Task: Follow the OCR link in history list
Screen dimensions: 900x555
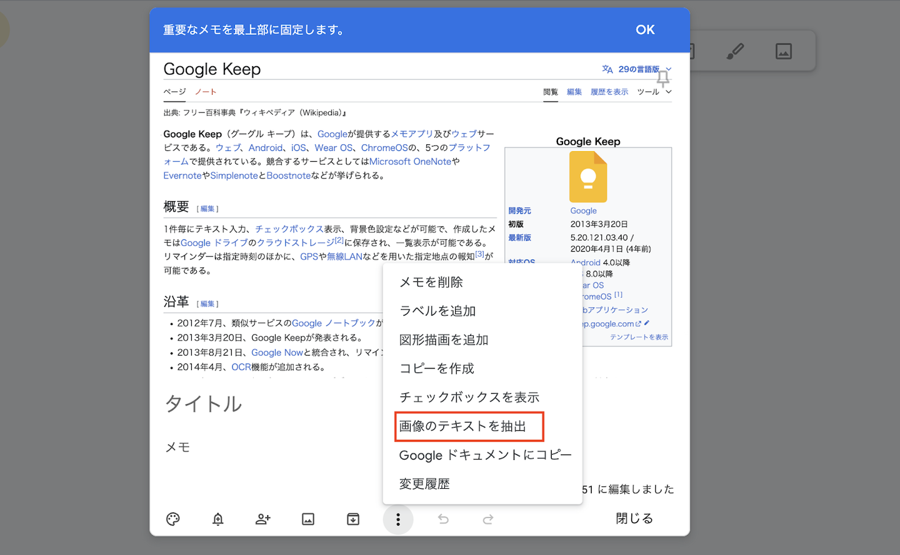Action: tap(241, 367)
